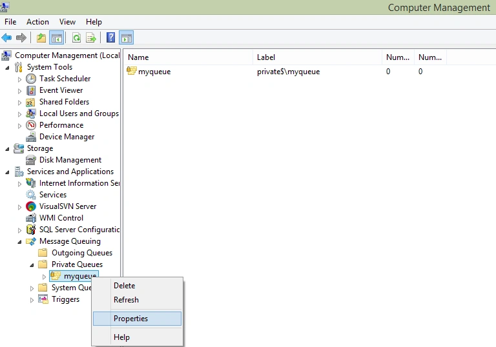
Task: Expand the Performance node
Action: (x=19, y=126)
